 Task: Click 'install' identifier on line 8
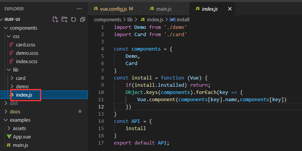[x=142, y=78]
